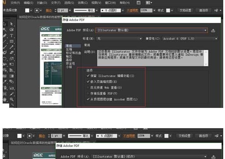Select the Eraser tool

coord(11,53)
